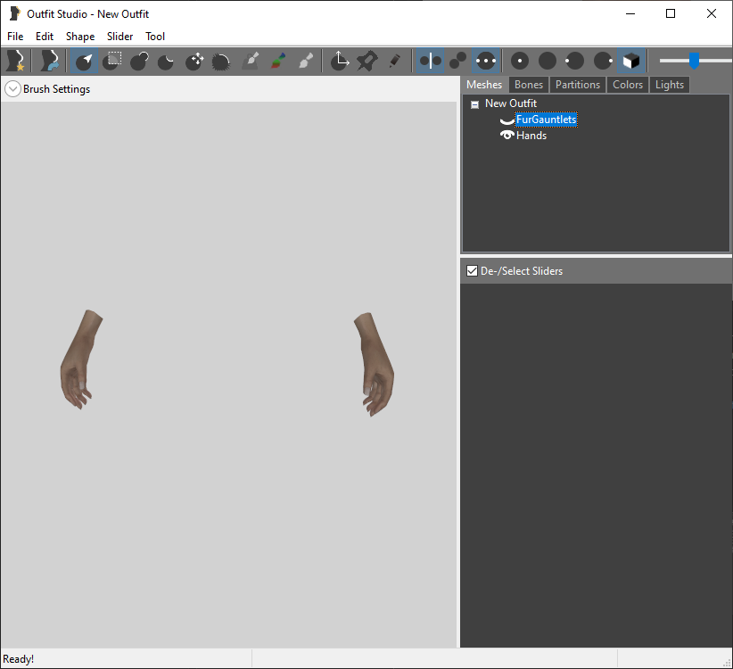Viewport: 733px width, 669px height.
Task: Open the File menu
Action: pos(15,37)
